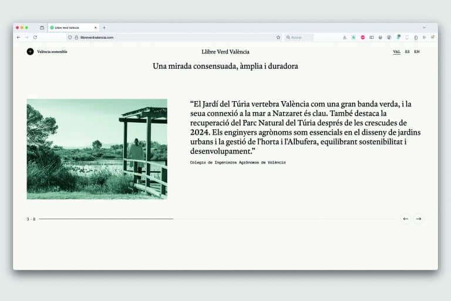Switch language to VAL
Viewport: 451px width, 301px height.
(x=396, y=52)
